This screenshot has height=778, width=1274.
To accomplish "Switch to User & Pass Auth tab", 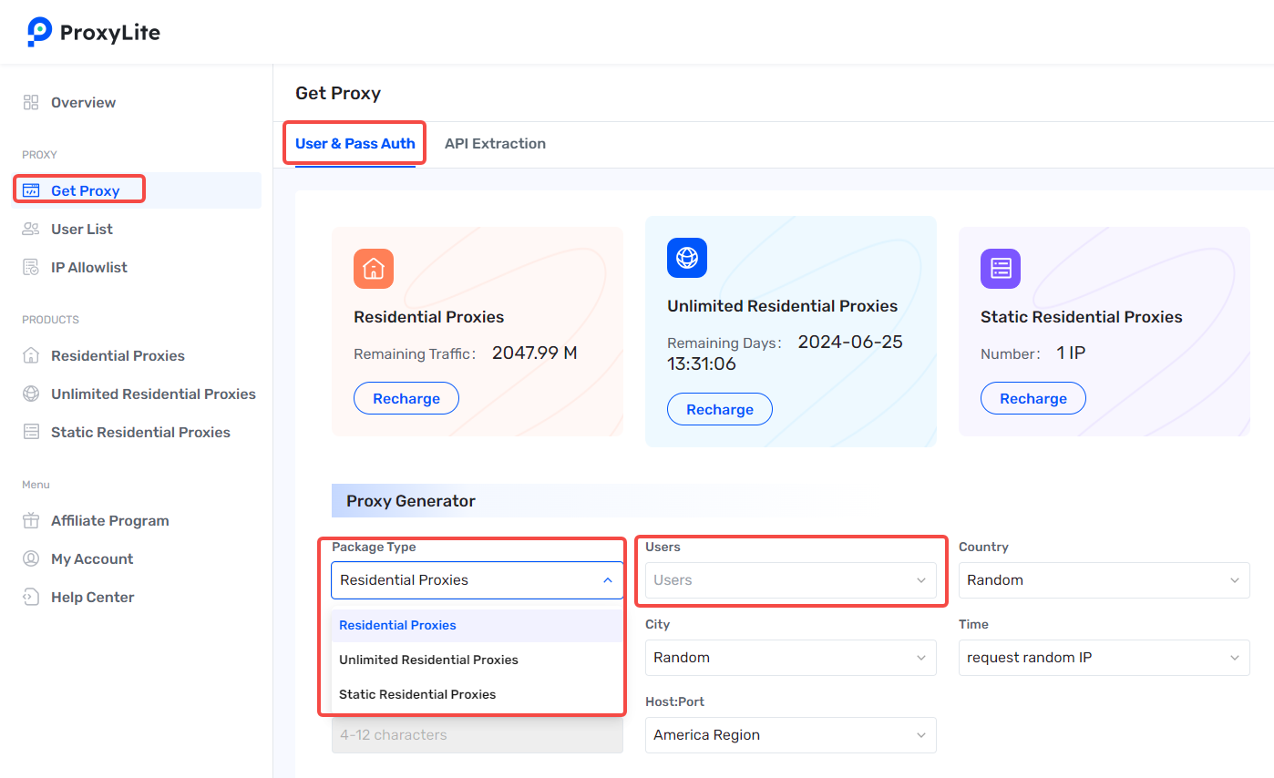I will coord(355,143).
